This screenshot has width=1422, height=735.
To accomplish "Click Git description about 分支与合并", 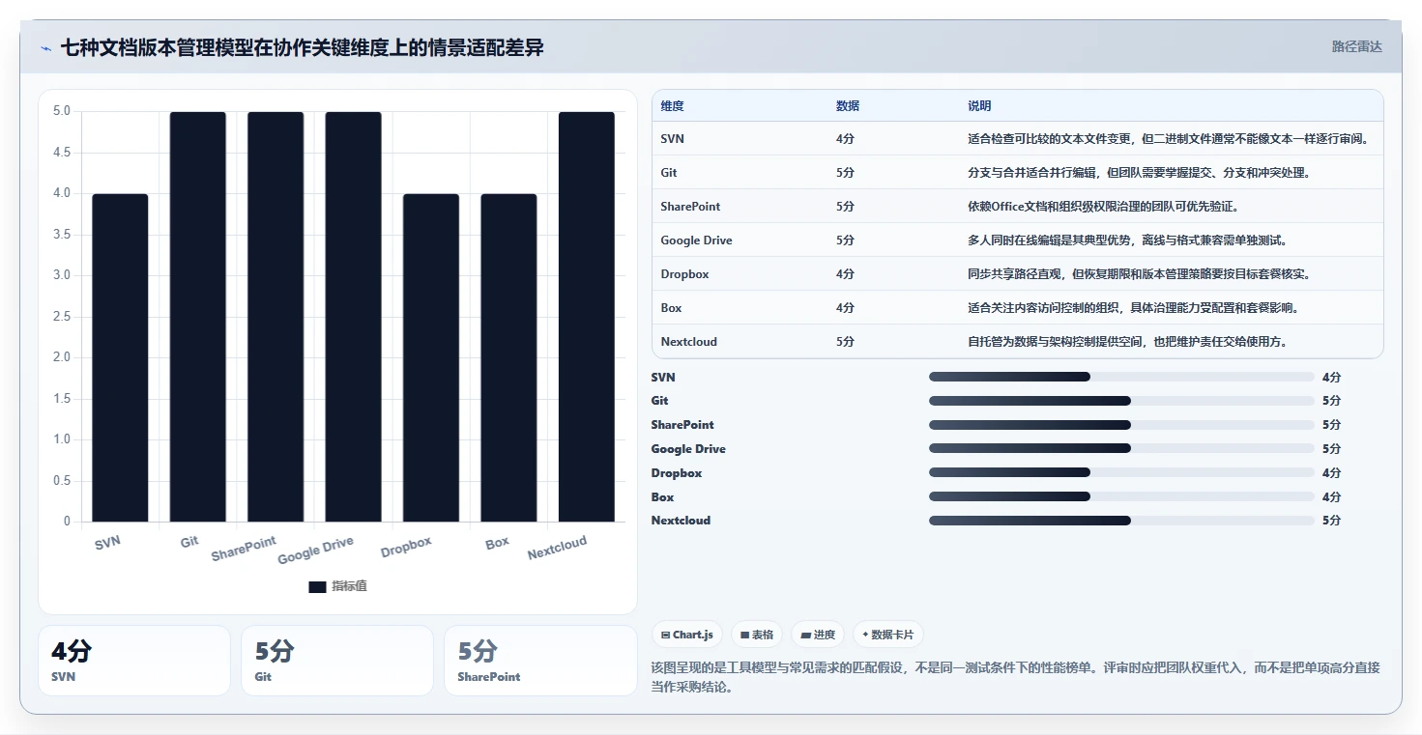I will [1139, 173].
